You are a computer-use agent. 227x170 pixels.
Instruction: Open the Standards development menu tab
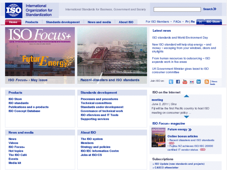[x=63, y=22]
